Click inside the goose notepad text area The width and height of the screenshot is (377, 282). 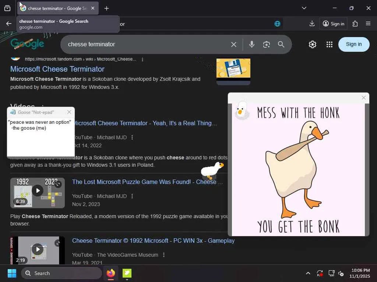(41, 137)
